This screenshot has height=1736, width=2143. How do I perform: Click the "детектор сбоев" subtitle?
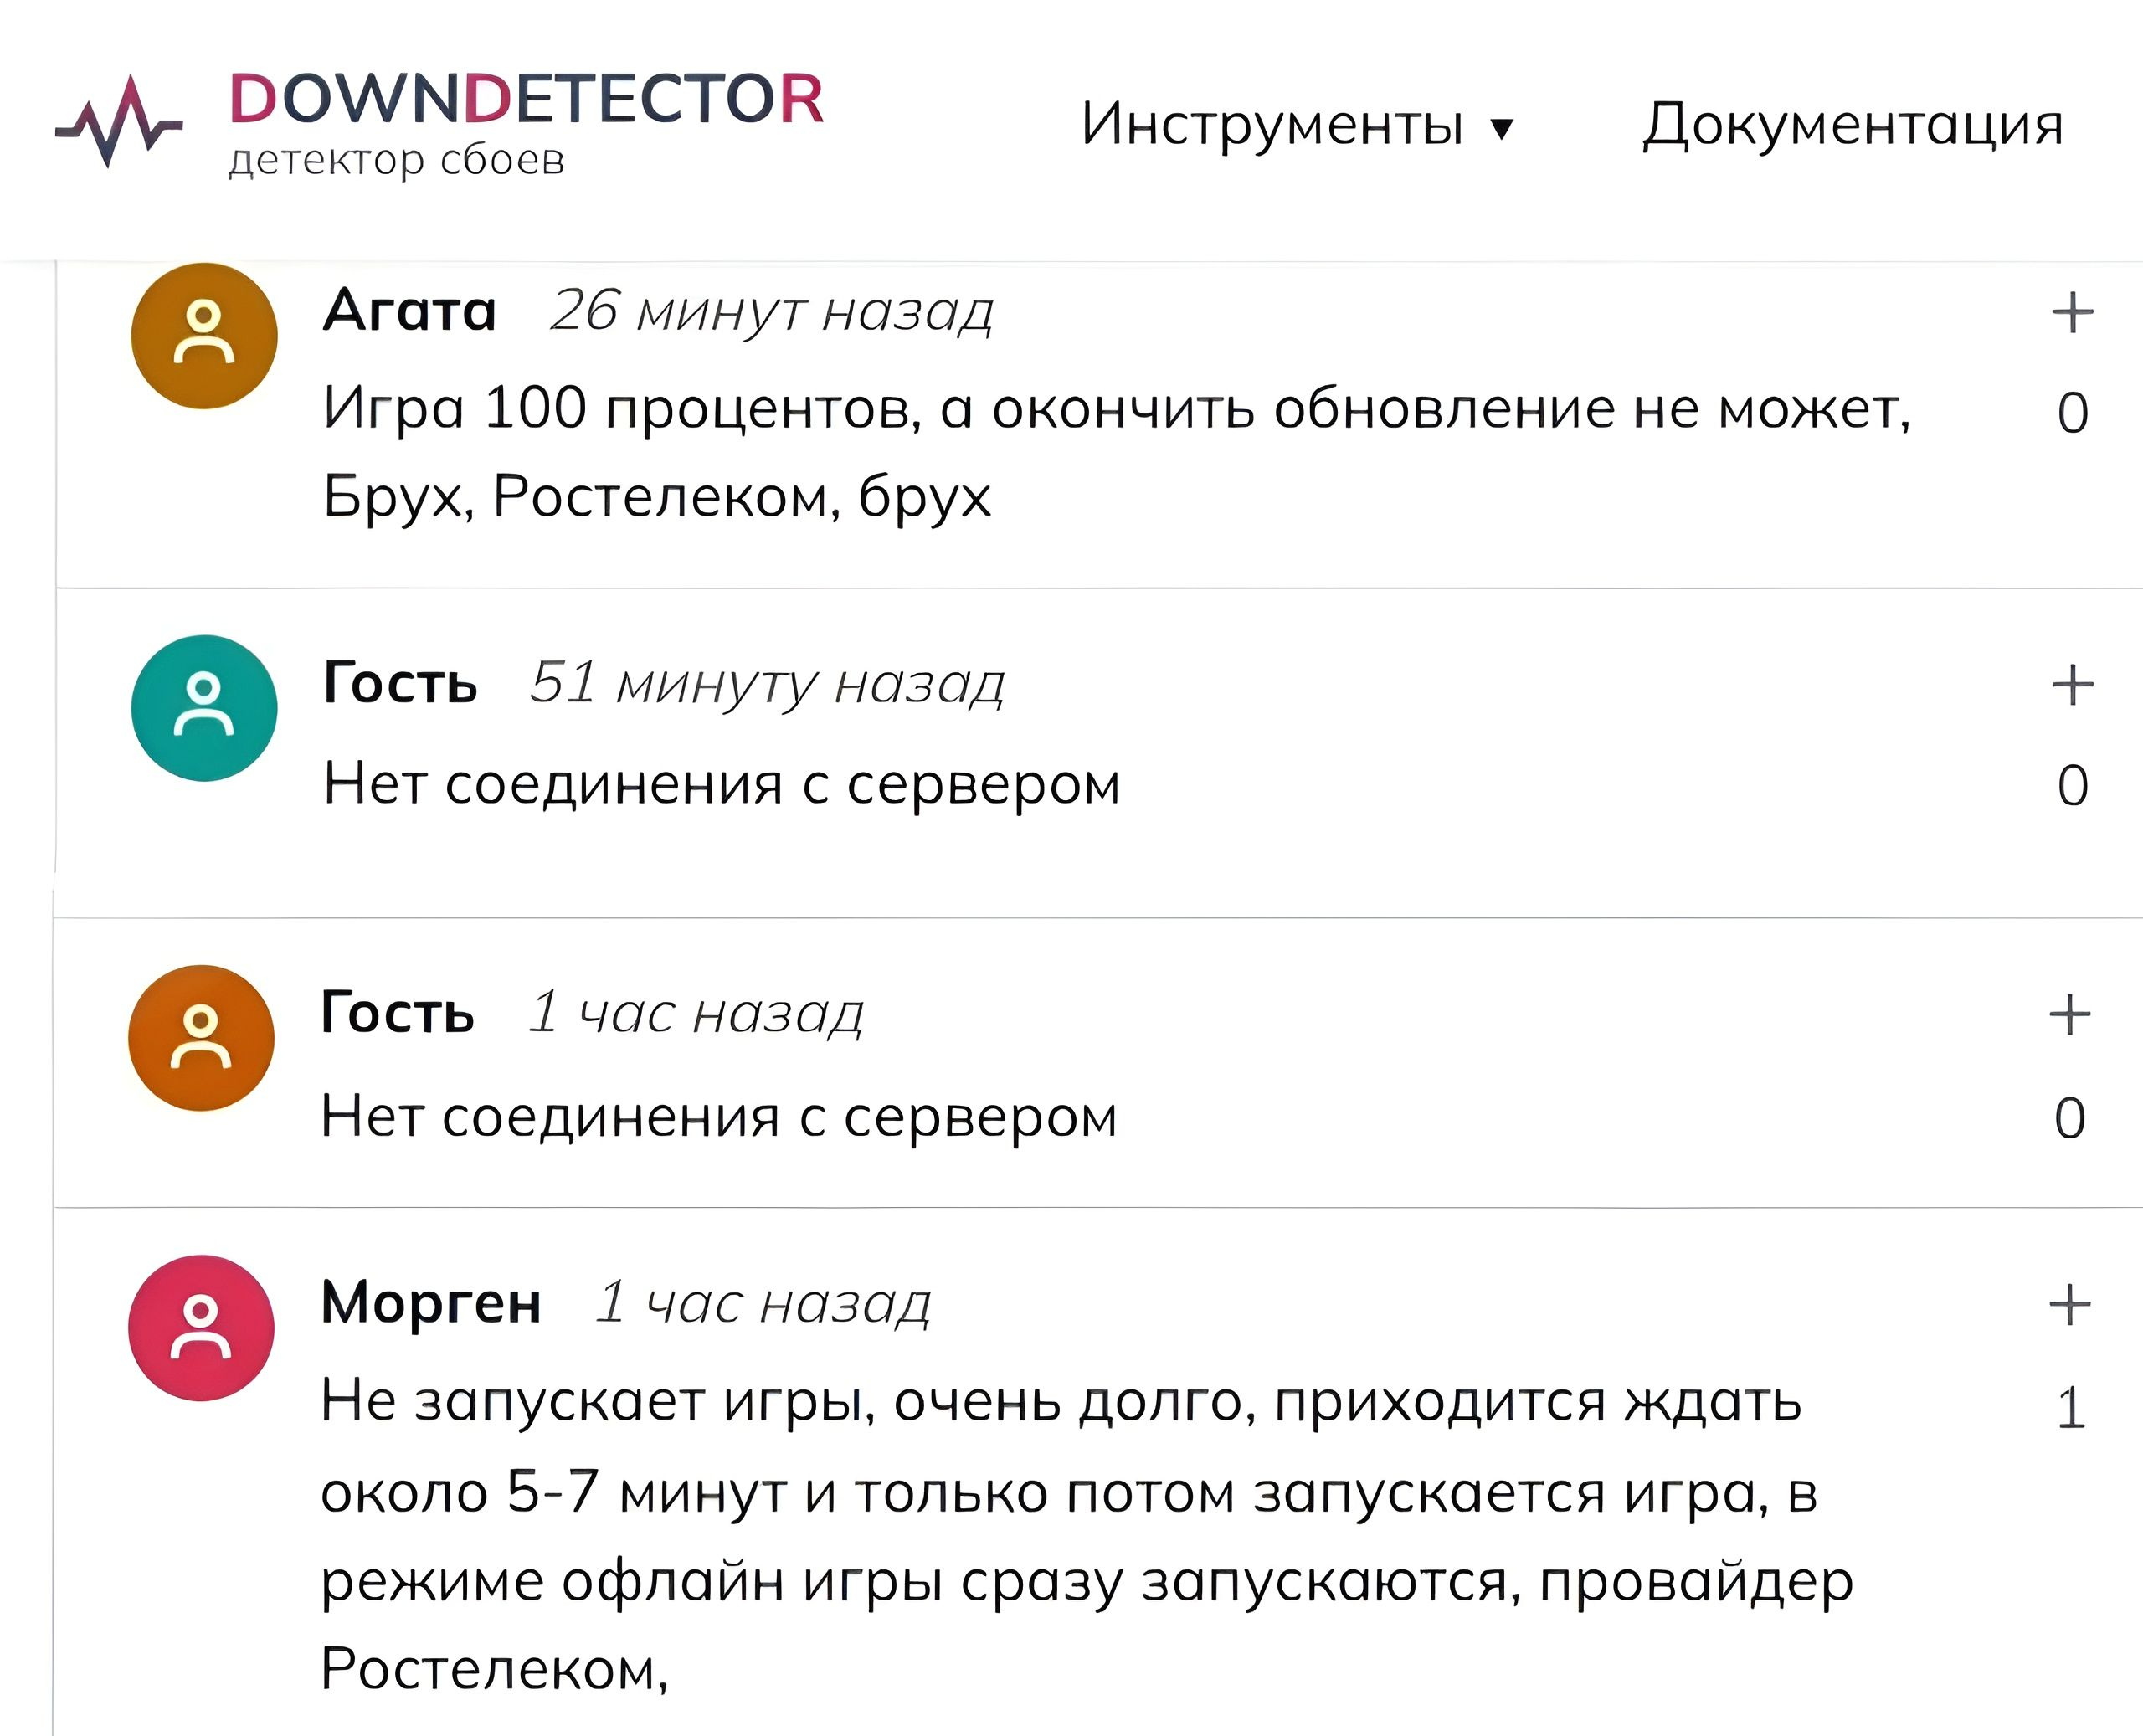tap(397, 160)
